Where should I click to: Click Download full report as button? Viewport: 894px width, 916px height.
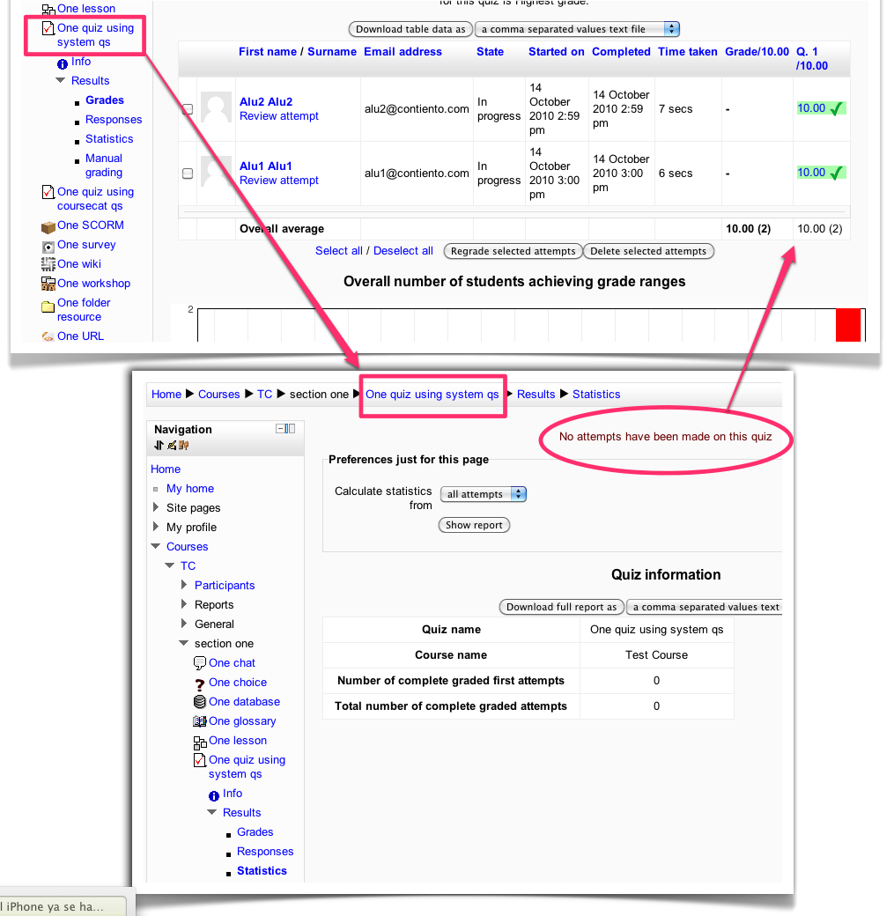pyautogui.click(x=562, y=607)
